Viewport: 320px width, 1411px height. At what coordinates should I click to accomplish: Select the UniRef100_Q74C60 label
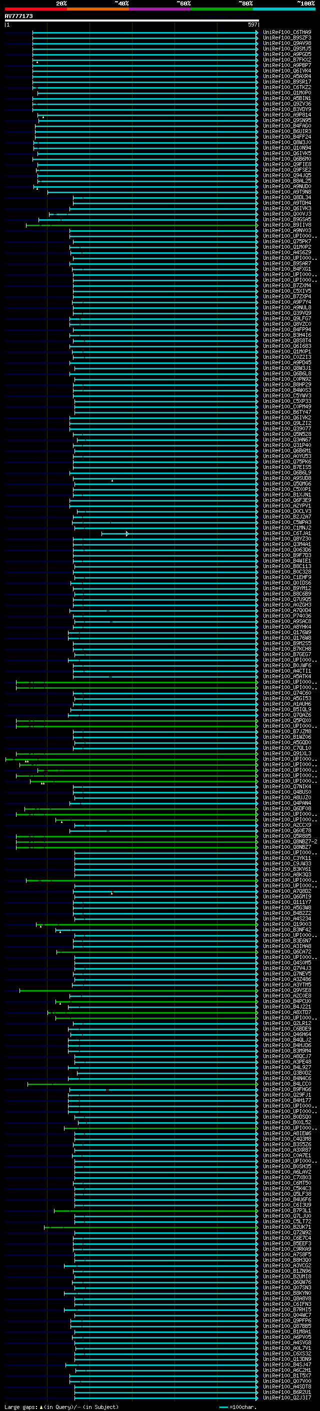pos(286,693)
